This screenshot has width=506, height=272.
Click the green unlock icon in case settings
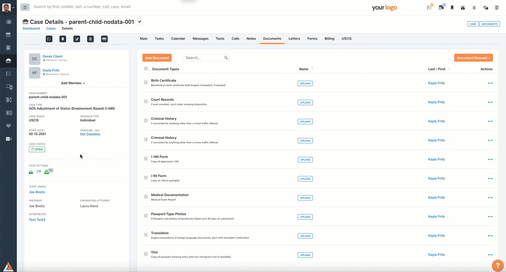31,172
